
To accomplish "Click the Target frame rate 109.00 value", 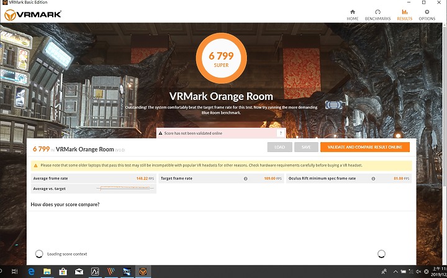I will [269, 178].
